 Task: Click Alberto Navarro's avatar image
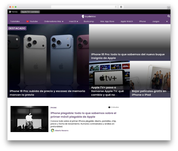tap(52, 130)
